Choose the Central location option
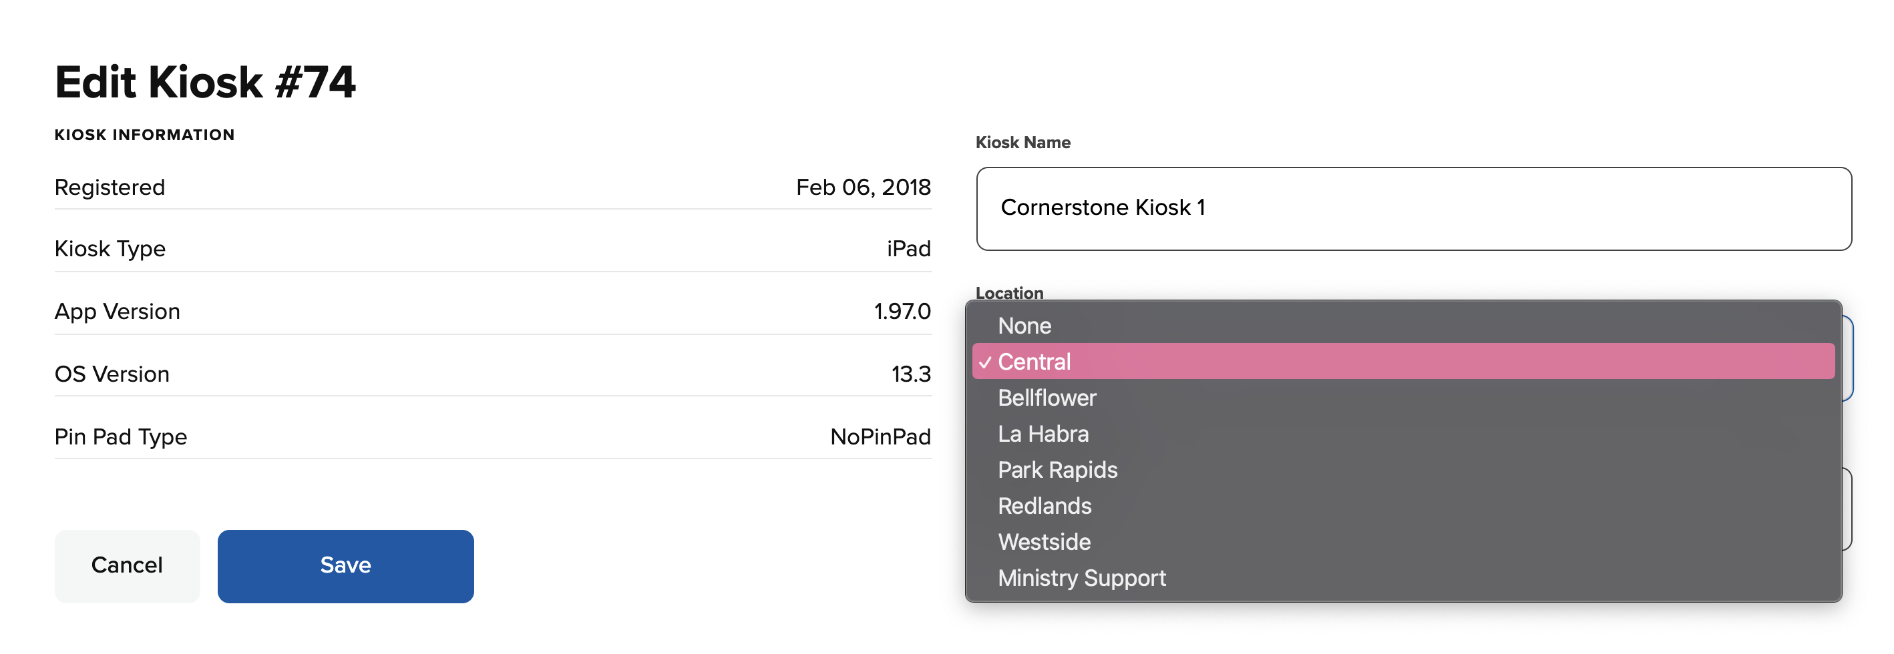This screenshot has height=654, width=1894. tap(1034, 362)
